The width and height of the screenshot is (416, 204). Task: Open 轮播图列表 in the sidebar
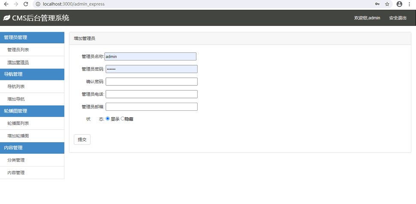point(18,123)
